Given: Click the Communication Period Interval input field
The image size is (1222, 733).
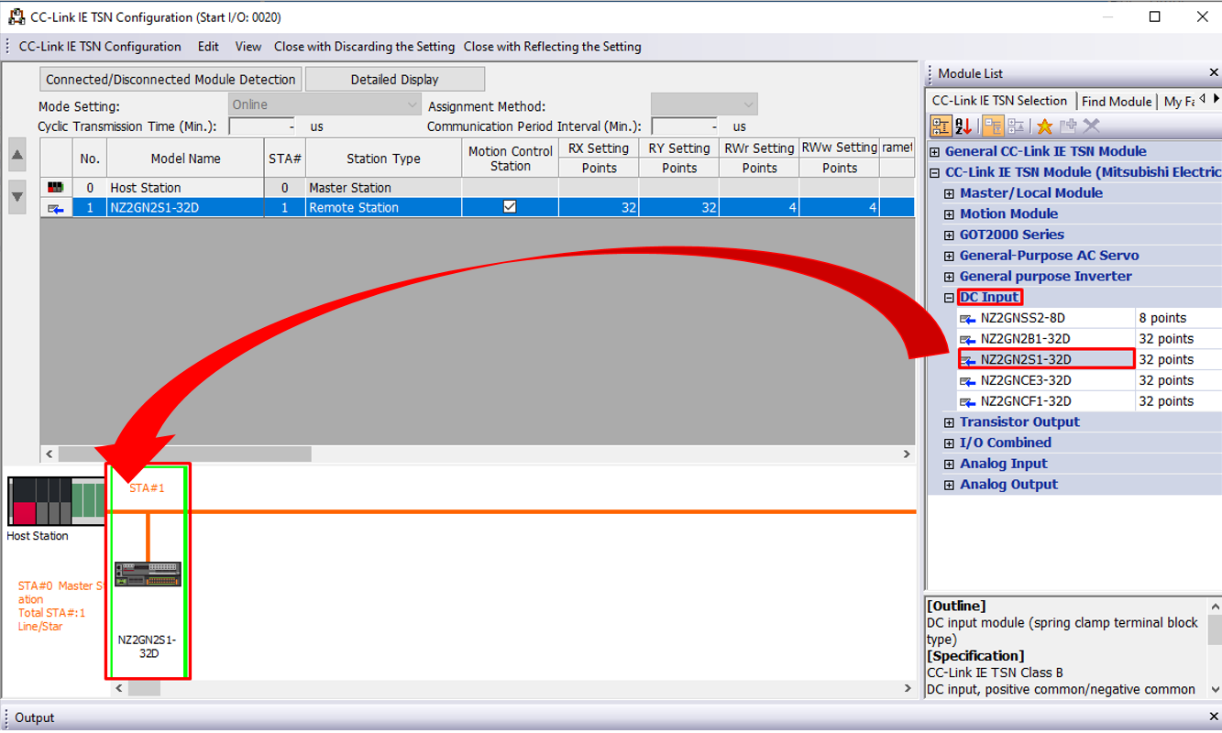Looking at the screenshot, I should 684,126.
